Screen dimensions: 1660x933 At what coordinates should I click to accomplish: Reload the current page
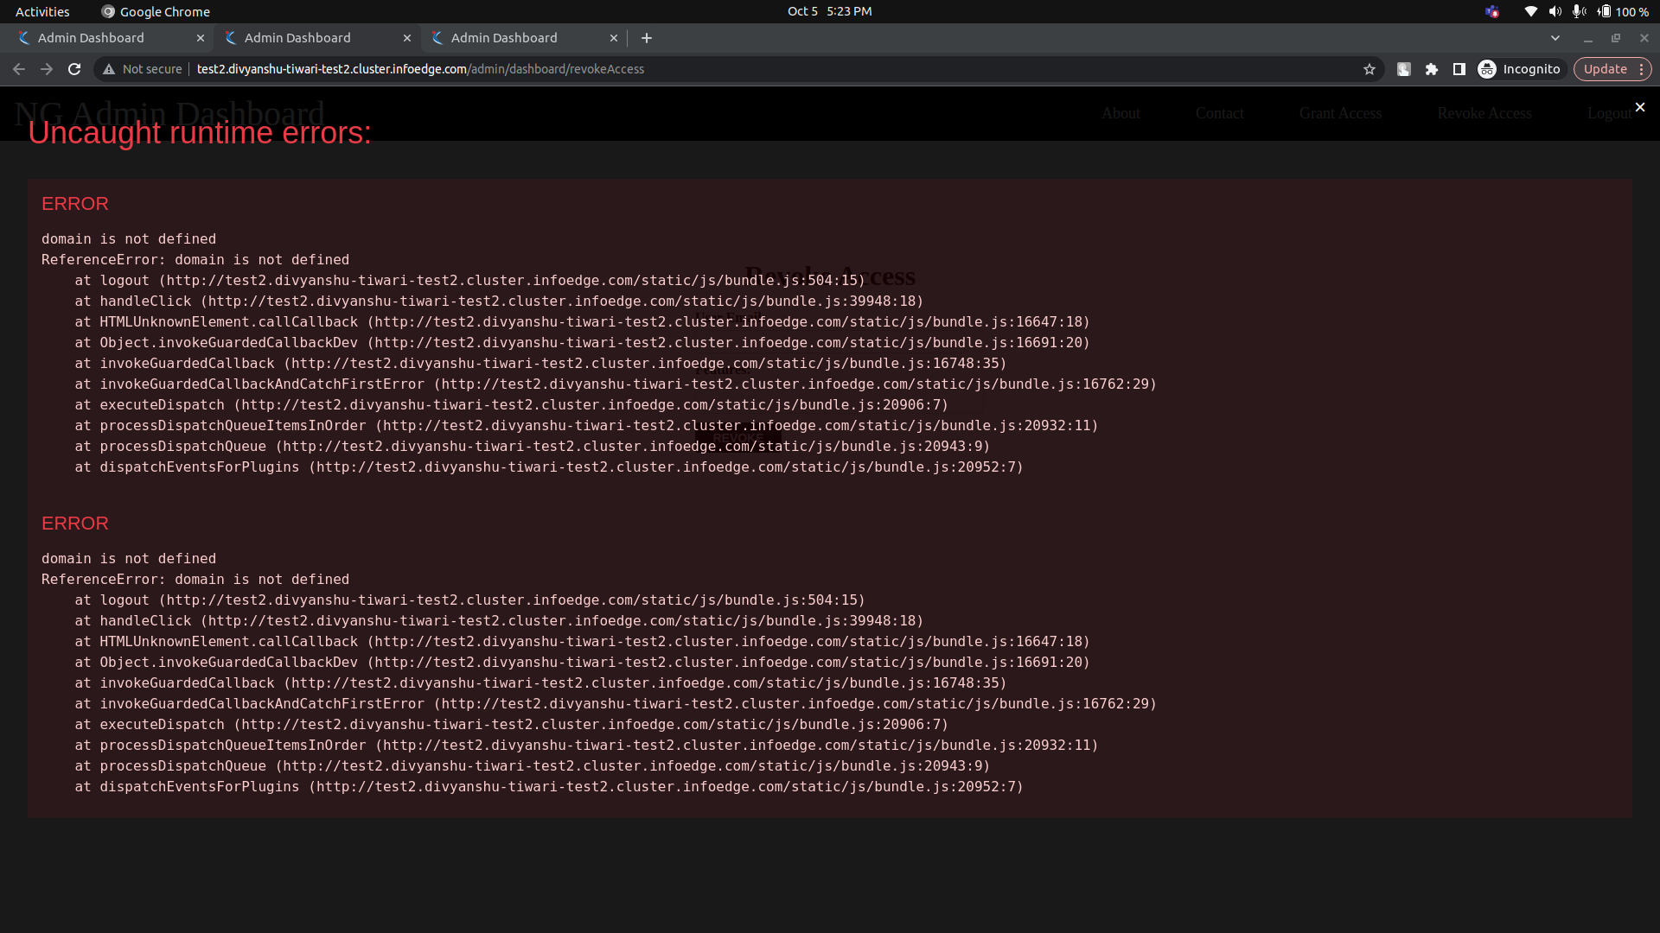click(74, 69)
